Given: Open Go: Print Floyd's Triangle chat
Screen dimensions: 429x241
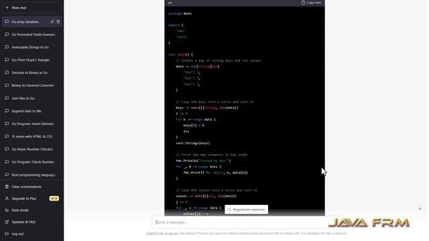Looking at the screenshot, I should (32, 60).
